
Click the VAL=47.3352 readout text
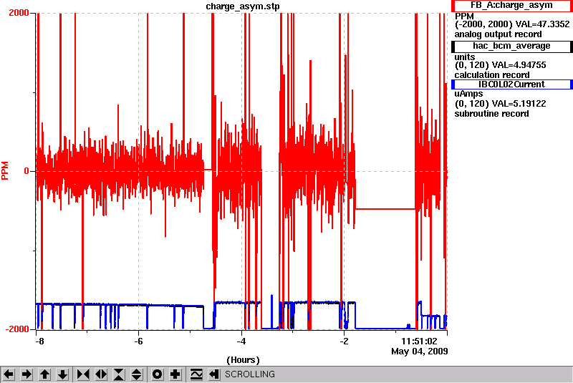[542, 24]
